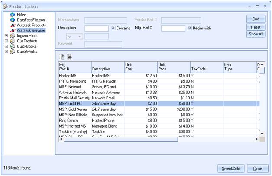272x176 pixels.
Task: Sort by Unit Price column header
Action: tap(173, 67)
